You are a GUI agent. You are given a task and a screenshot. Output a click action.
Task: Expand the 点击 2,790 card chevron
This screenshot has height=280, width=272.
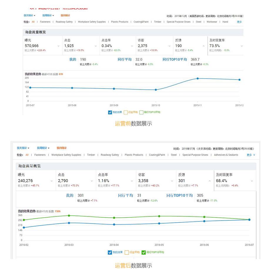tap(92, 181)
